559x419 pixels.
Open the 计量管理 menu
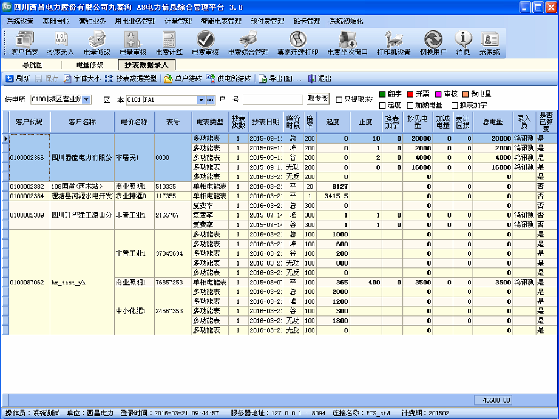[x=178, y=21]
